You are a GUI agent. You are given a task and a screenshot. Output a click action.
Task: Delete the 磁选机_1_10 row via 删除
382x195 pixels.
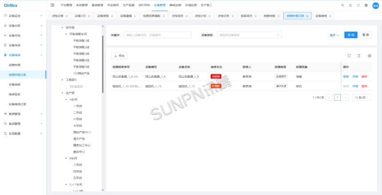(364, 86)
